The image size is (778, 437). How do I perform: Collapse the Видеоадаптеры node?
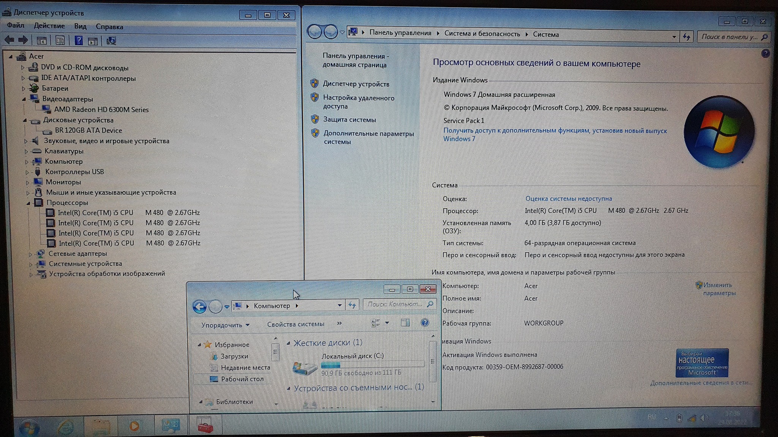click(x=24, y=99)
